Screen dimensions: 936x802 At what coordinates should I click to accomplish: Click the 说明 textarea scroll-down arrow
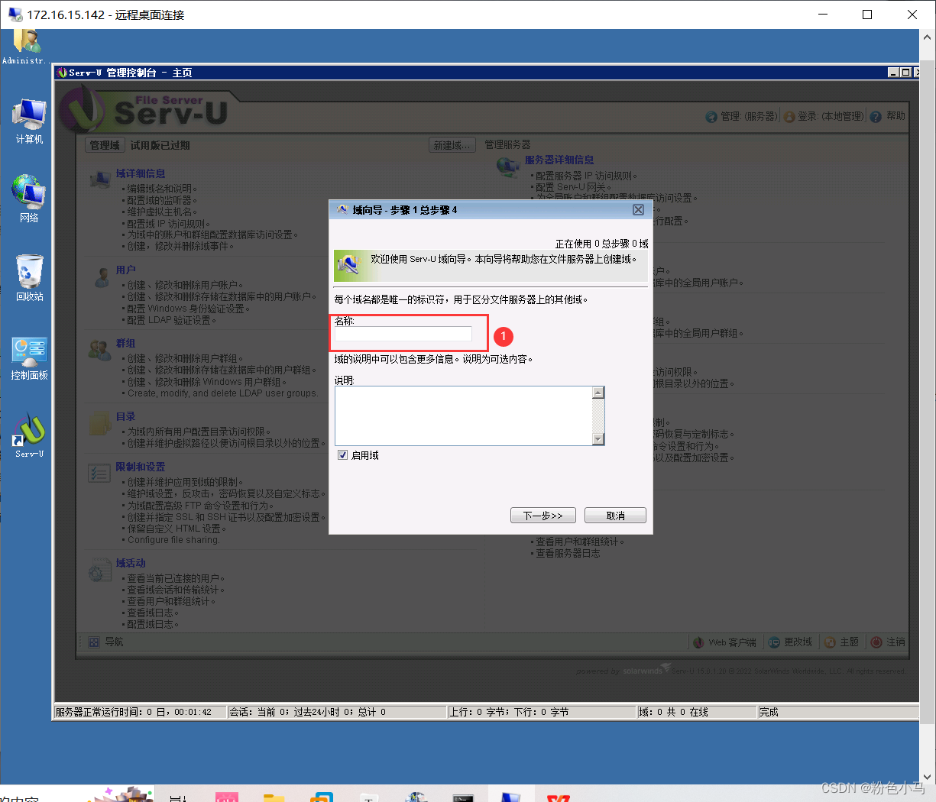tap(599, 438)
